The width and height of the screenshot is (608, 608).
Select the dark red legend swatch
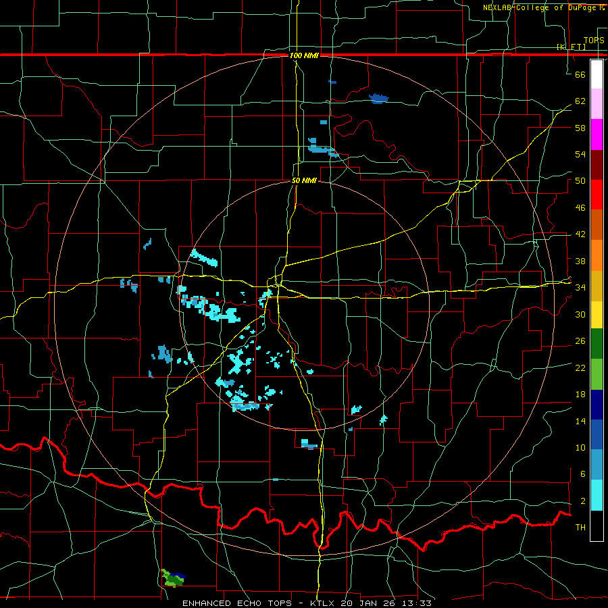(597, 166)
